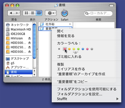Open アプリケー... in the sidebar

[x=19, y=67]
